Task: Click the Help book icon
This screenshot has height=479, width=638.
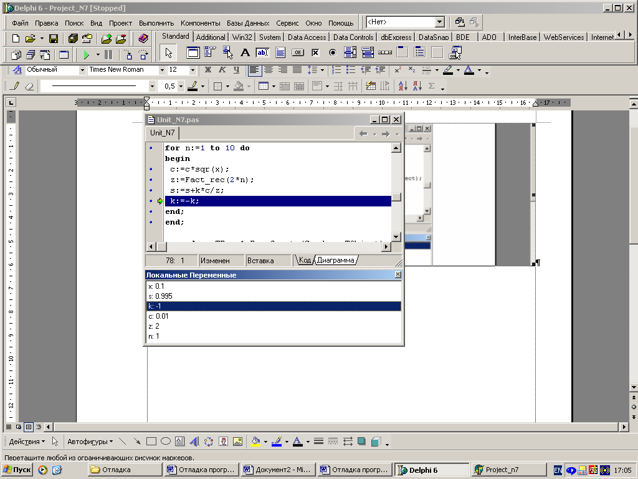Action: point(143,39)
